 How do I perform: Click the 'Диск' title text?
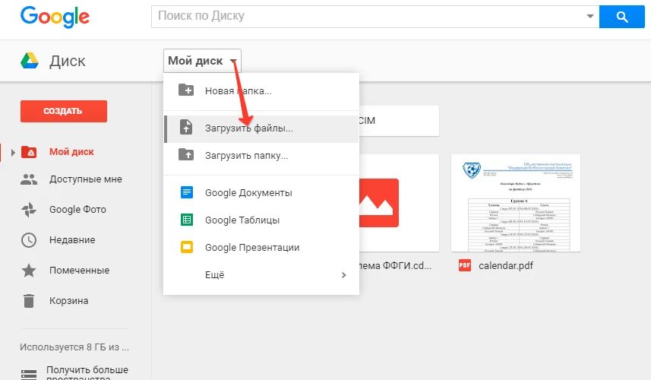point(68,61)
